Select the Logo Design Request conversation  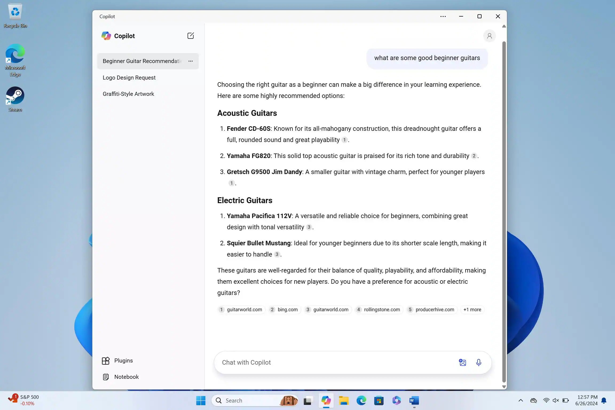[129, 78]
